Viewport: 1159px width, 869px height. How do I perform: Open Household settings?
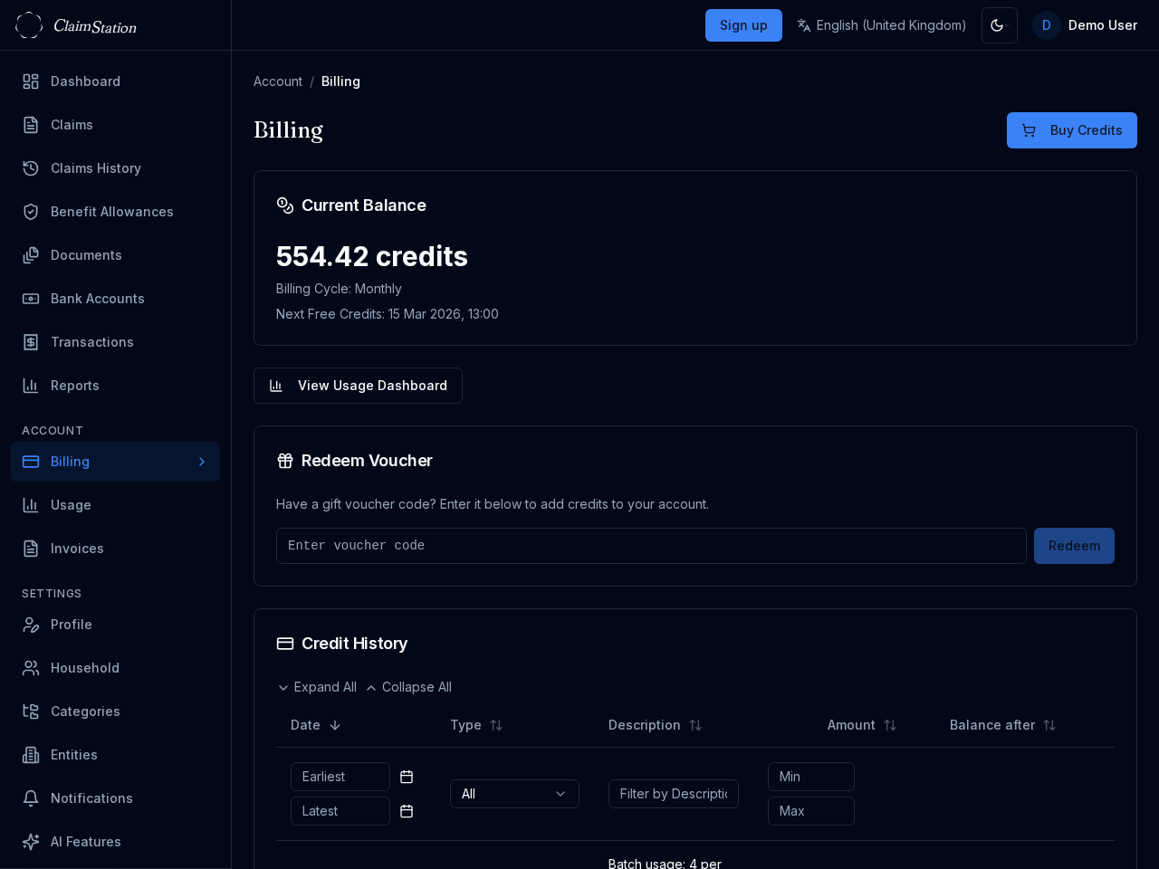tap(115, 668)
